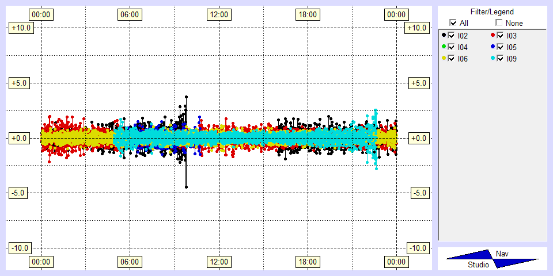This screenshot has height=276, width=553.
Task: Disable the I04 series checkbox
Action: [452, 47]
